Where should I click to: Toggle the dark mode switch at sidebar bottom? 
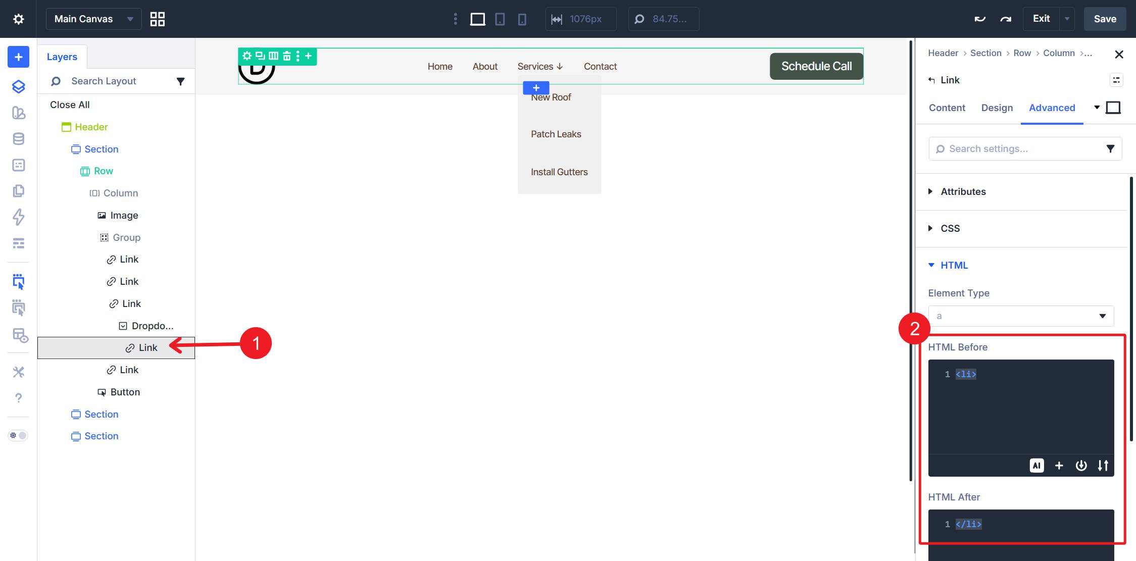[18, 435]
